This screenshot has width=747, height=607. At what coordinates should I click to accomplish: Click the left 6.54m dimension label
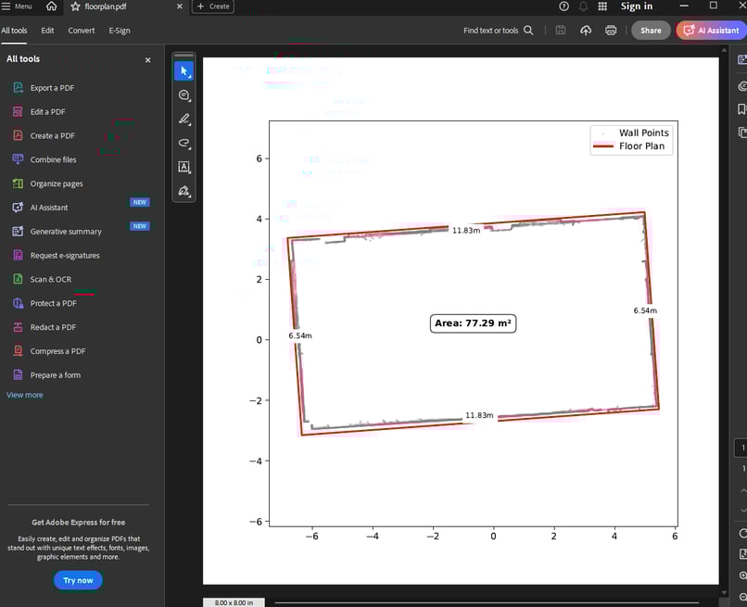(x=300, y=335)
